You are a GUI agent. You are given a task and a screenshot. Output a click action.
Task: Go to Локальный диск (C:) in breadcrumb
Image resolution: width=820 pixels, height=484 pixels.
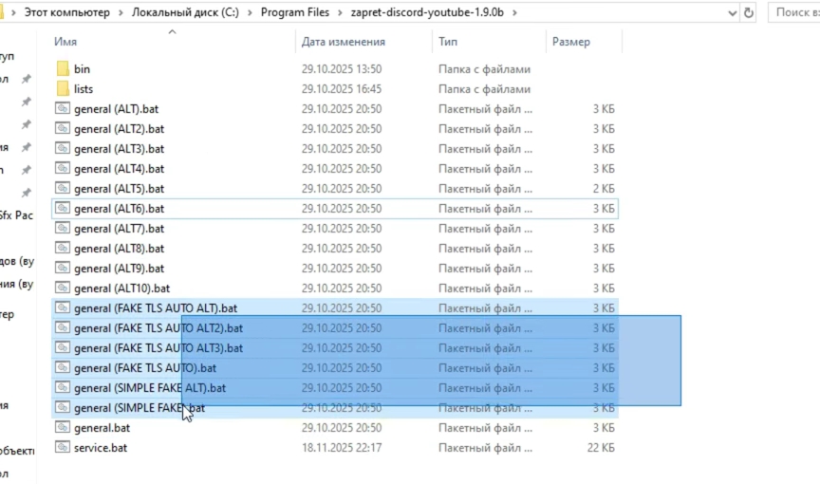(x=185, y=12)
